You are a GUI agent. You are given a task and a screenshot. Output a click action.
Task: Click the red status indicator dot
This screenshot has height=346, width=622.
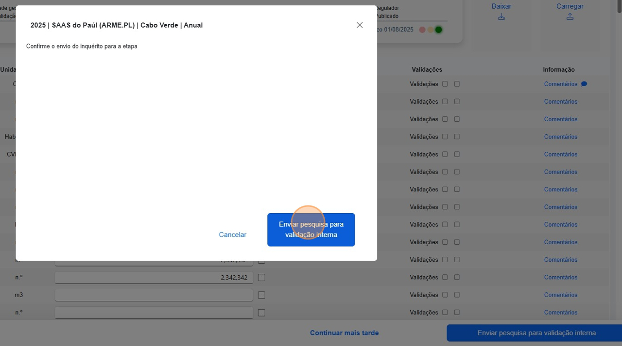422,30
